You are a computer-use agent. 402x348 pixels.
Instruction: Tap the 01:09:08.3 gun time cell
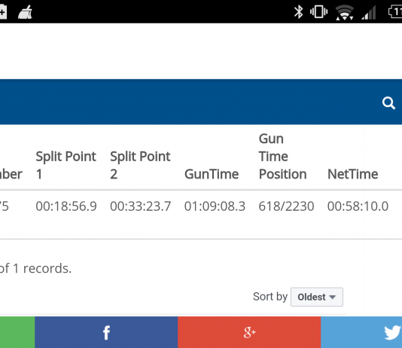tap(215, 206)
